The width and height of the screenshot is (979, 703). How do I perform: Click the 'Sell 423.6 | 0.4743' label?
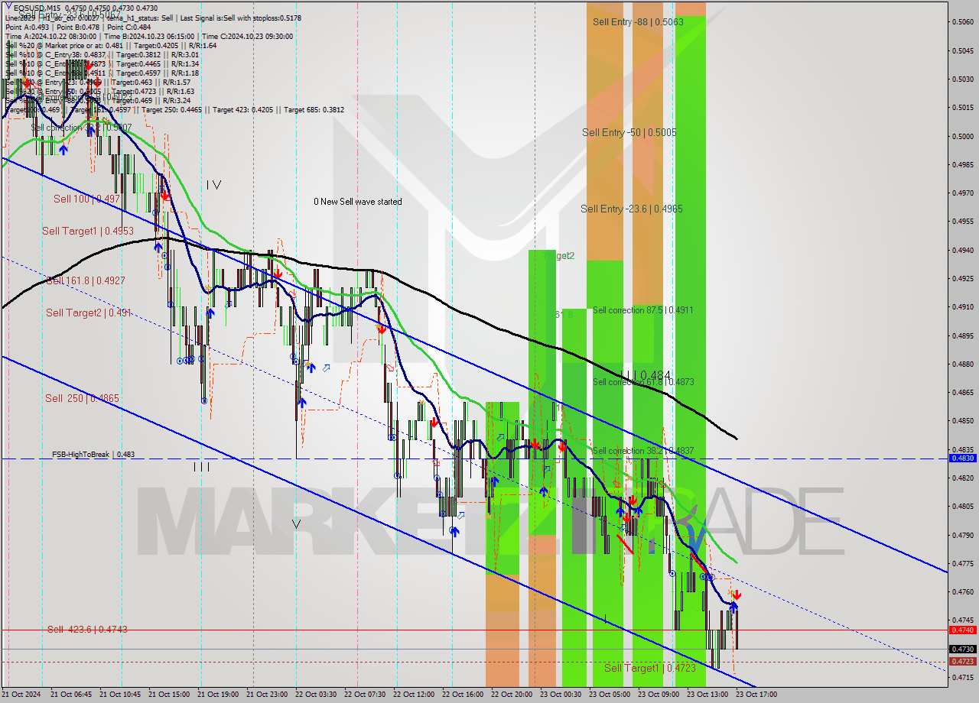(87, 629)
